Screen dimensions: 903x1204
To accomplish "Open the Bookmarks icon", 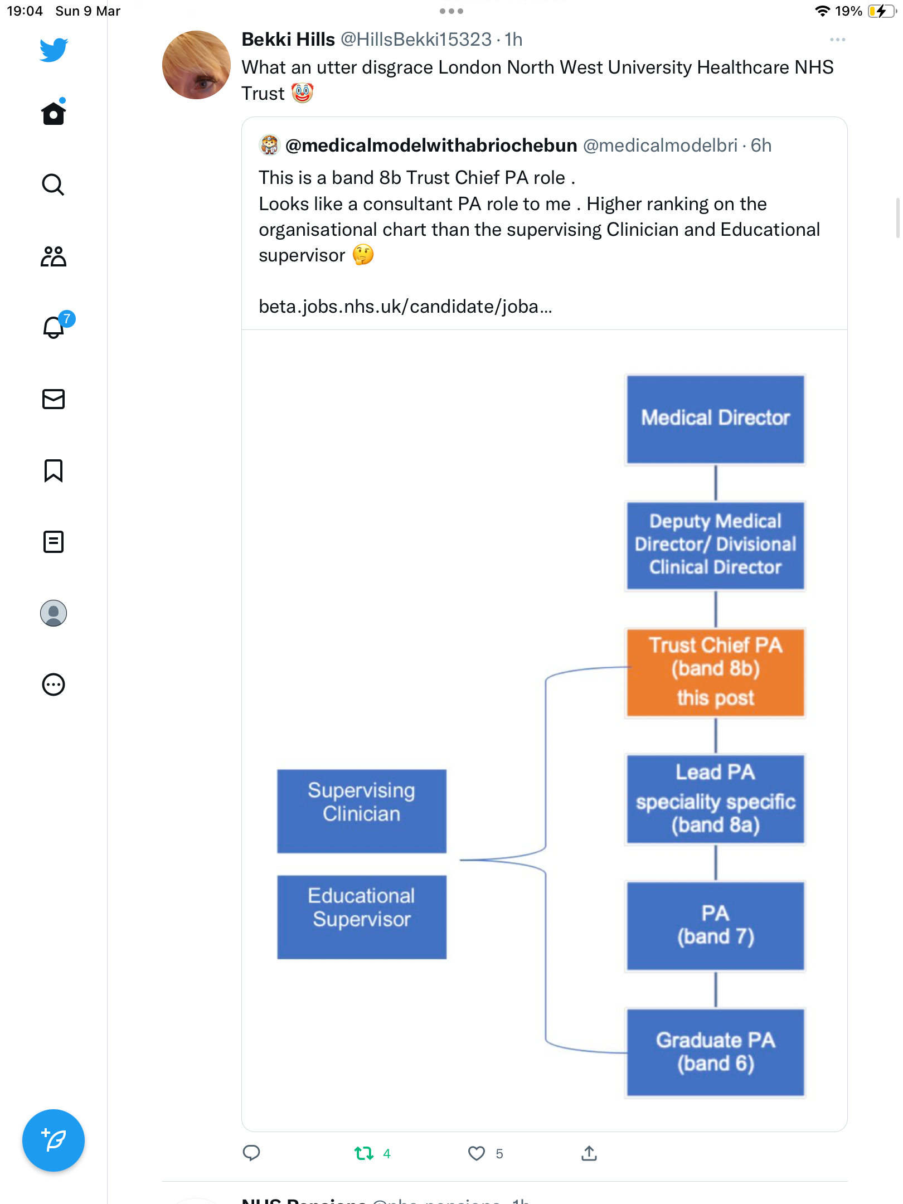I will (54, 470).
